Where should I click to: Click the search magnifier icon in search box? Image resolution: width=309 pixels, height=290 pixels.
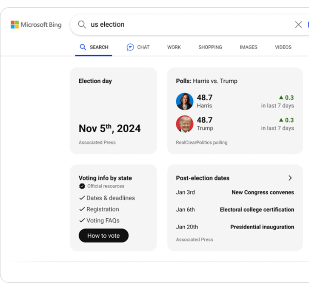click(82, 25)
